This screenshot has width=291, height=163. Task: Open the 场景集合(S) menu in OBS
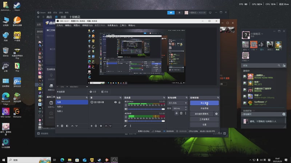point(112,25)
